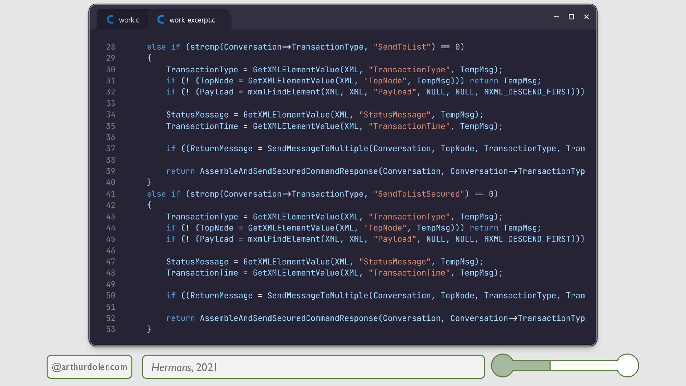686x386 pixels.
Task: Switch to the work.c tab
Action: 129,20
